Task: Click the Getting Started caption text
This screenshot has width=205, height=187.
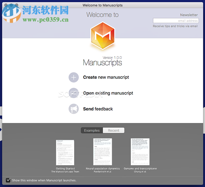Action: pyautogui.click(x=65, y=169)
